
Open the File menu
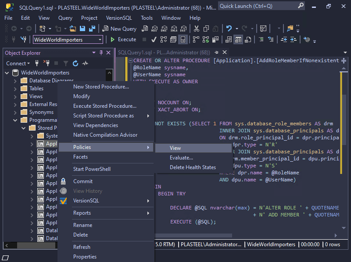coord(8,18)
